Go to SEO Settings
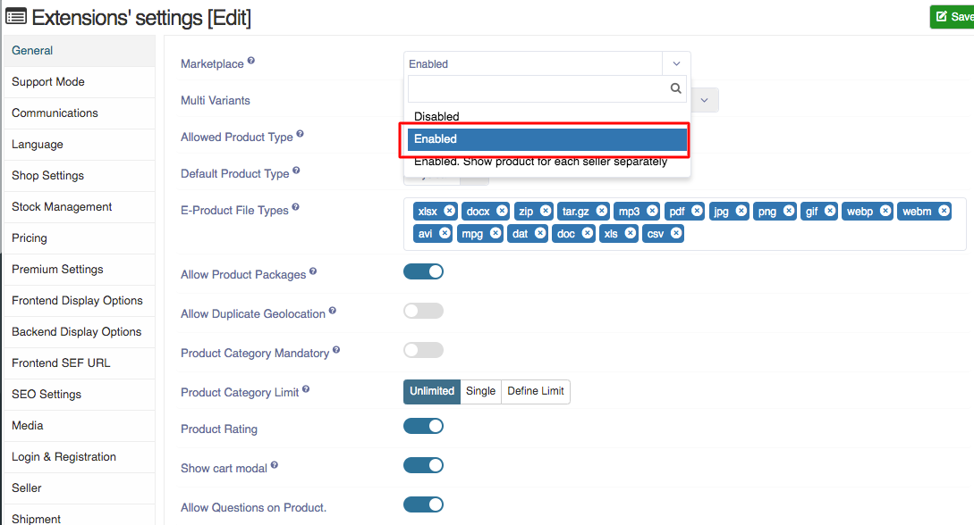This screenshot has height=525, width=974. pos(80,395)
